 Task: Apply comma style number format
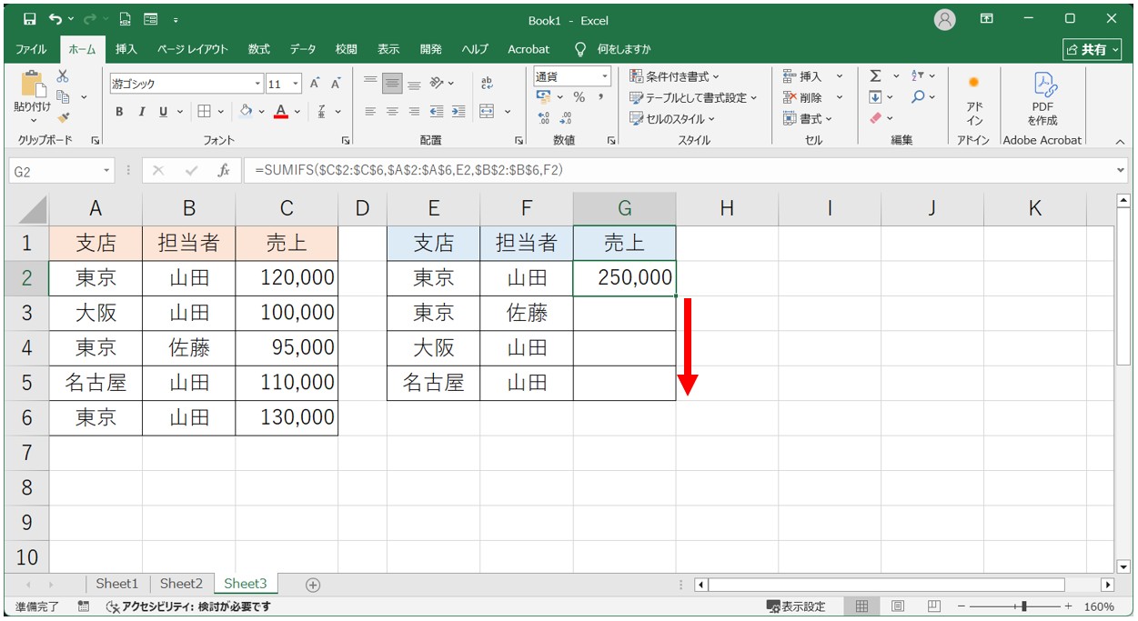point(601,97)
